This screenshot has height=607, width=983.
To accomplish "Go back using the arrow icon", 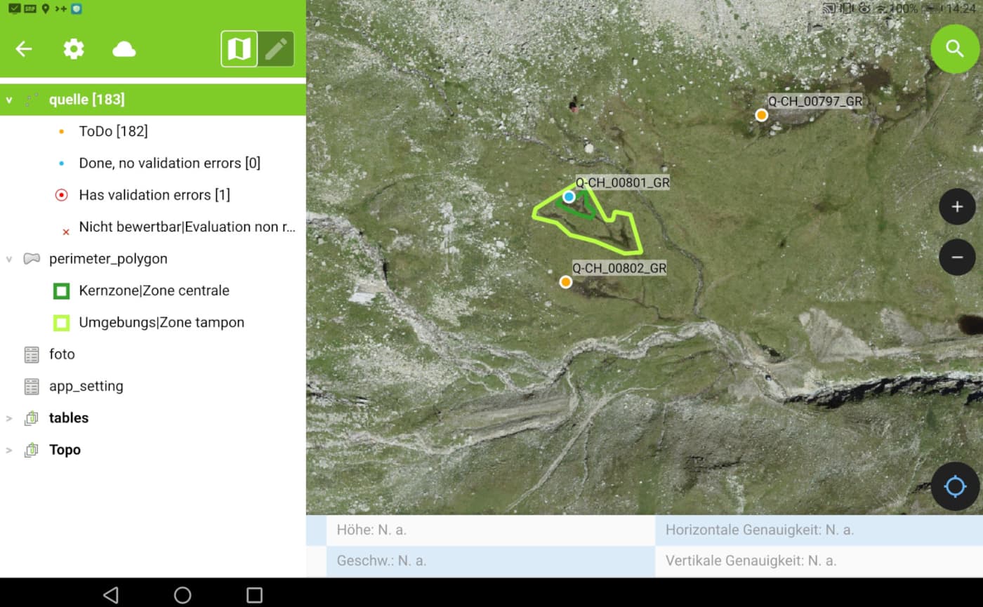I will pos(23,49).
